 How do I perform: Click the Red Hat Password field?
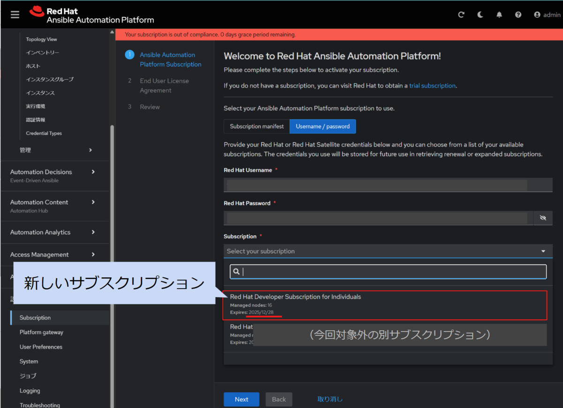pyautogui.click(x=379, y=218)
